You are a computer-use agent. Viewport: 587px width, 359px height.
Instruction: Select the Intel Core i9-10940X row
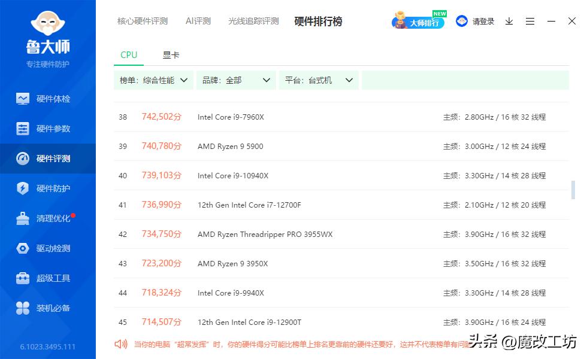coord(231,175)
